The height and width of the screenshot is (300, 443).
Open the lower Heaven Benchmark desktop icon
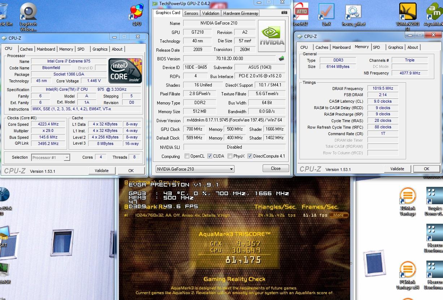click(x=435, y=275)
